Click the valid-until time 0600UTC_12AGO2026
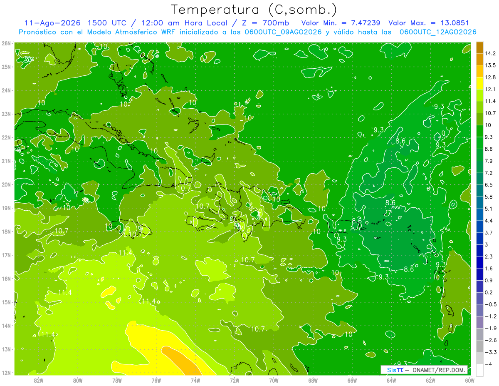 437,32
